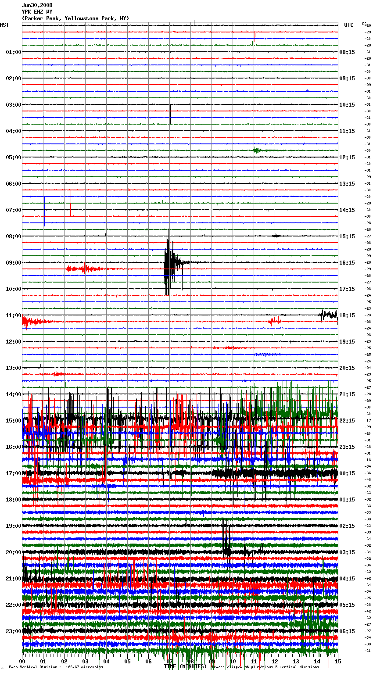
Task: Select the 21:00 MST hour label
Action: (x=14, y=579)
